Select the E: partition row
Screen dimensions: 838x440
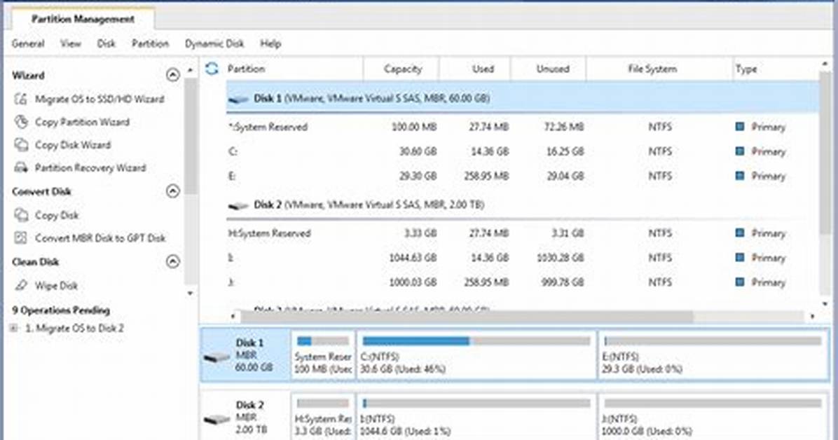tap(521, 176)
